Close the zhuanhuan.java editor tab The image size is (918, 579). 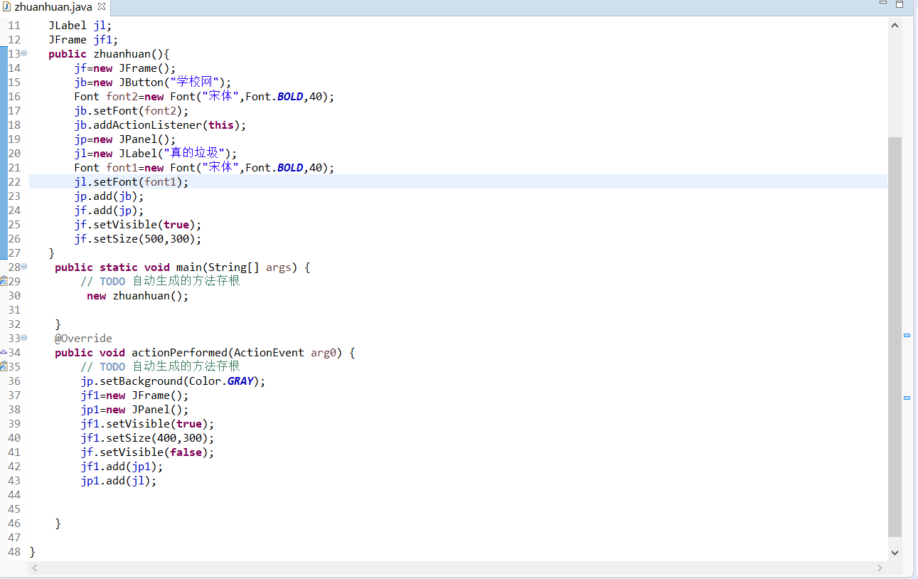[101, 6]
